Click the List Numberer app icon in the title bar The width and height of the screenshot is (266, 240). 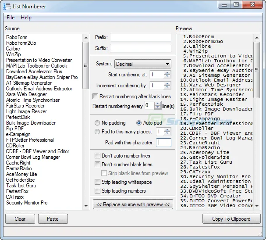(x=7, y=6)
